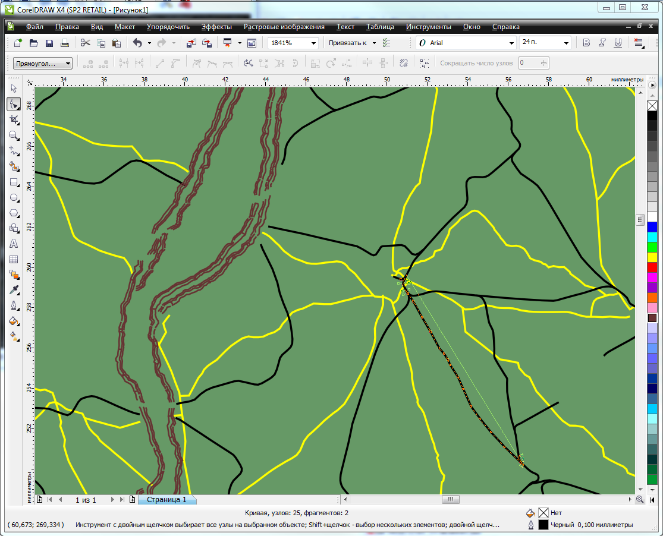Click the curve smoothness value field

(x=529, y=63)
